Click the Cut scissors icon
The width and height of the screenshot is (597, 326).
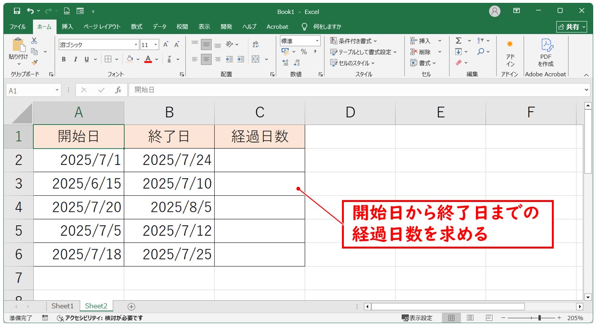tap(34, 41)
